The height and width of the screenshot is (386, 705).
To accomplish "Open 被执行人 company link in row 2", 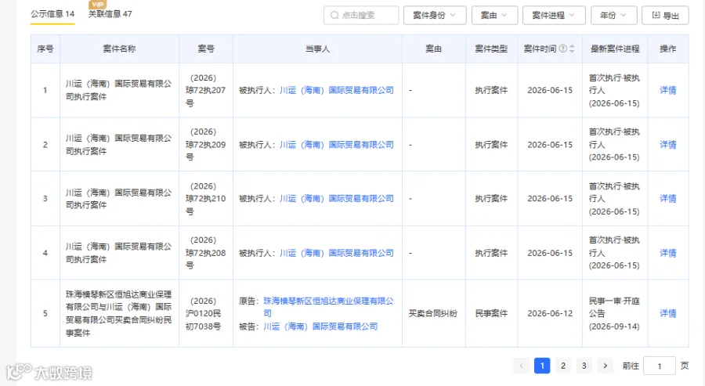I will click(x=337, y=145).
